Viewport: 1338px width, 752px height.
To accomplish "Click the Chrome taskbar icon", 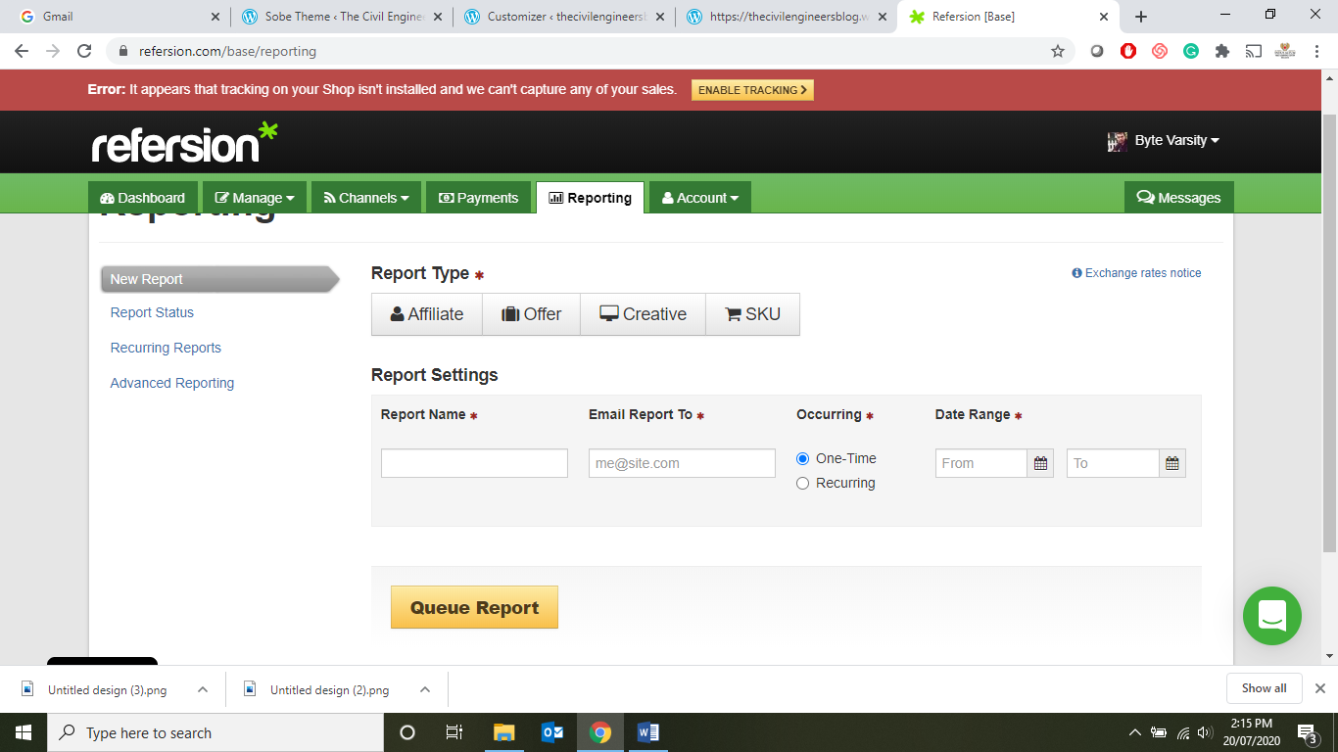I will [600, 732].
